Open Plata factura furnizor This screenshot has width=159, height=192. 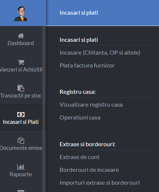pyautogui.click(x=87, y=65)
